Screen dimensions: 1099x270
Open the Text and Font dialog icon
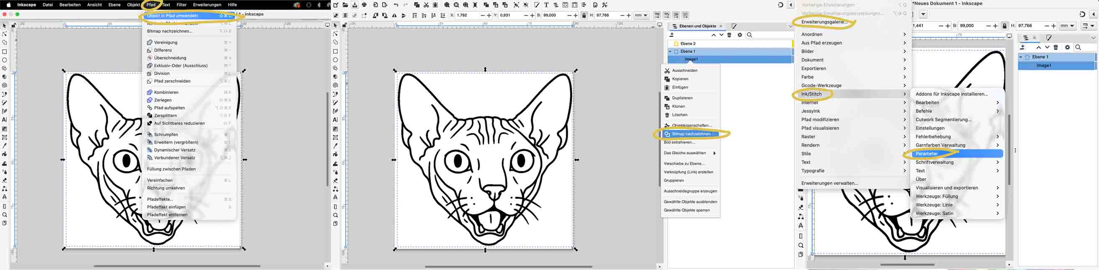(546, 5)
